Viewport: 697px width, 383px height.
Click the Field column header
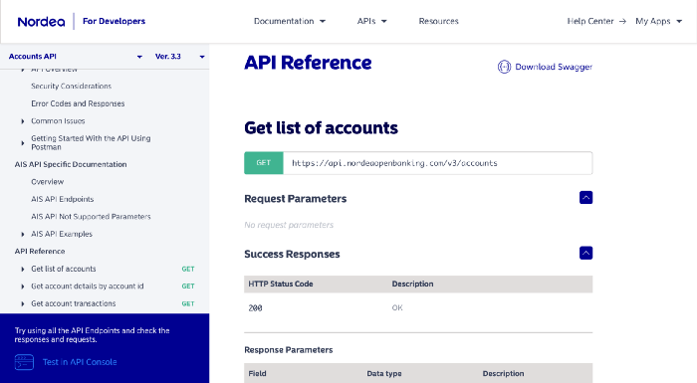257,374
